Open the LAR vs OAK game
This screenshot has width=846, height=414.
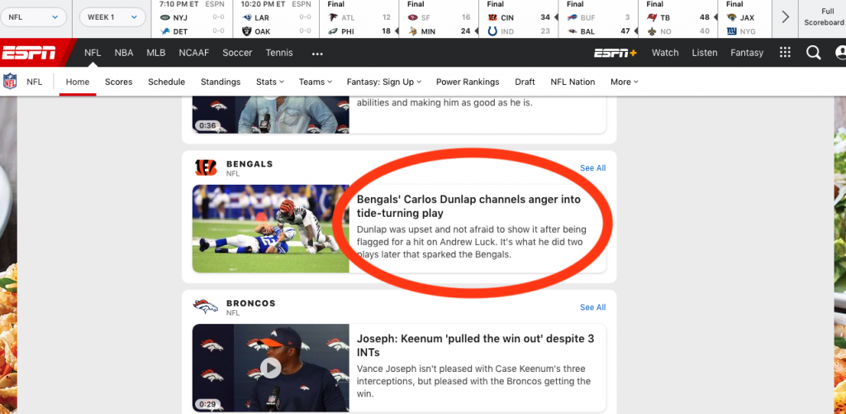[x=276, y=19]
